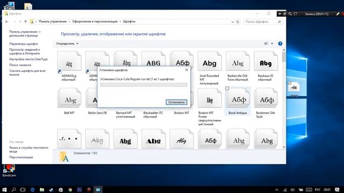The image size is (344, 193).
Task: Close the Установка шрифтов dialog
Action: tap(187, 70)
